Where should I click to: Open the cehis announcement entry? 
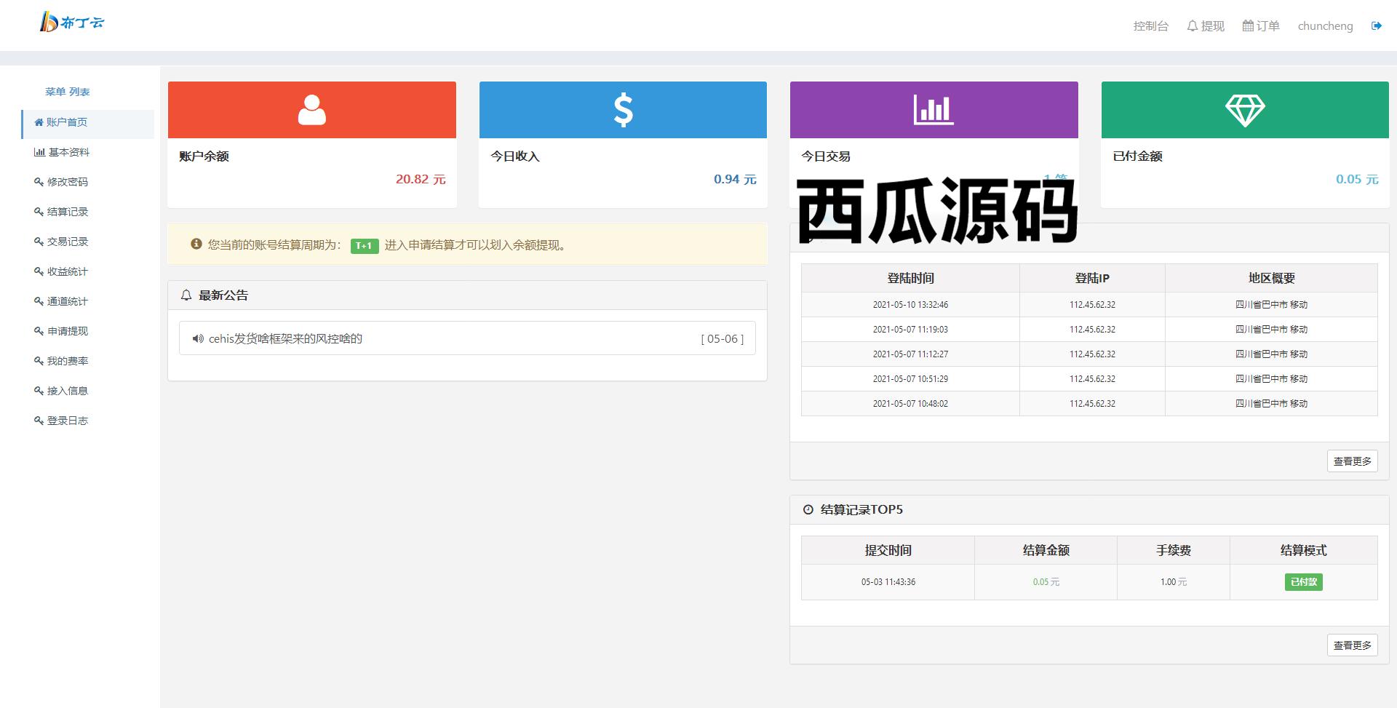[x=467, y=338]
